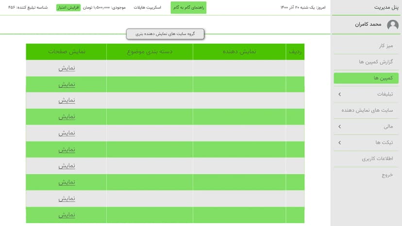Expand the تبلیغات submenu chevron
The height and width of the screenshot is (226, 402).
click(340, 94)
